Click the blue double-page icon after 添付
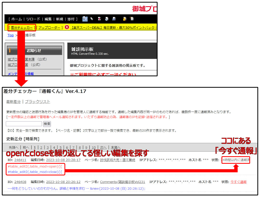Screen dimensions: 260x198 tap(85, 19)
